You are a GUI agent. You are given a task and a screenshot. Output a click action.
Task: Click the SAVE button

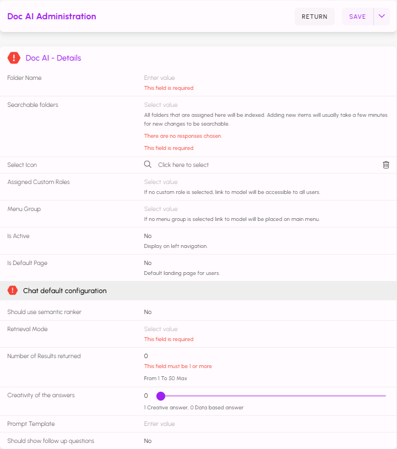(x=357, y=17)
